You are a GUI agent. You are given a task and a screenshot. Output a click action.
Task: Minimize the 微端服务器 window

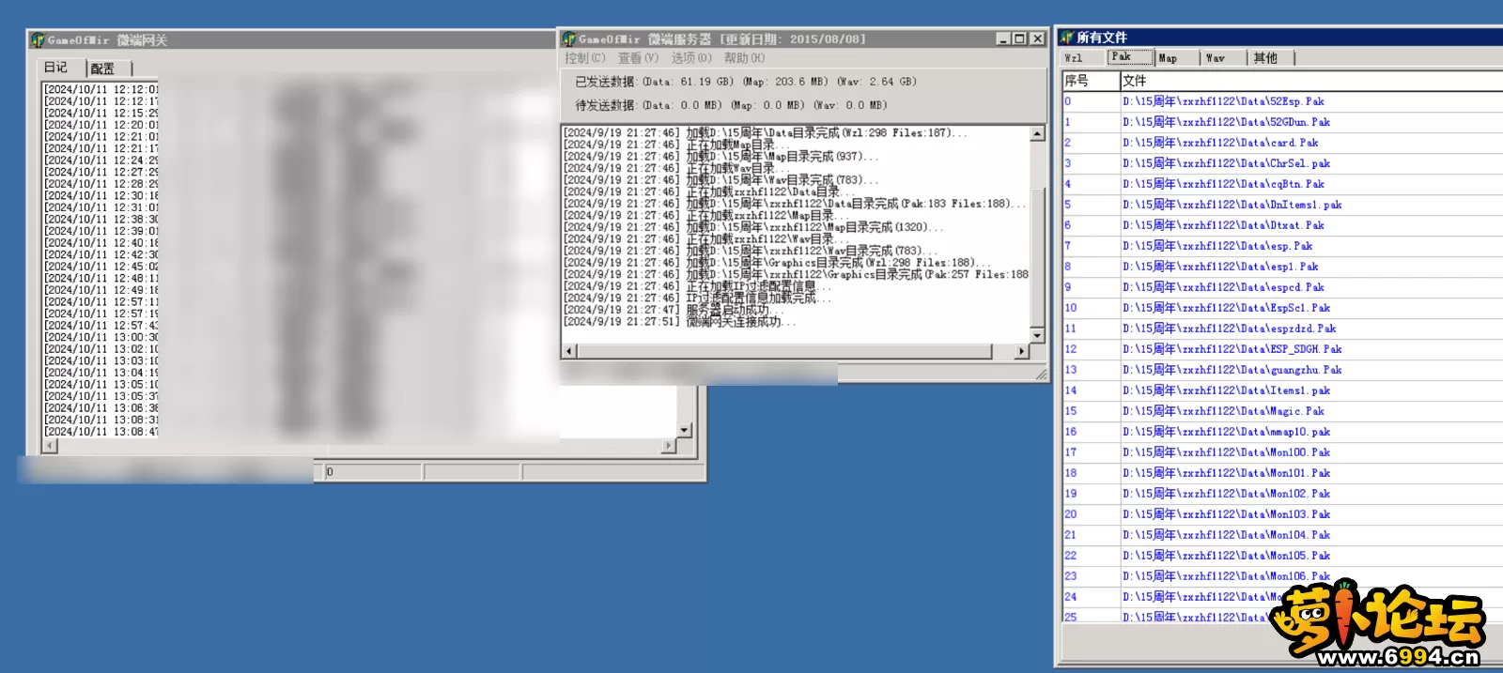pyautogui.click(x=1003, y=38)
